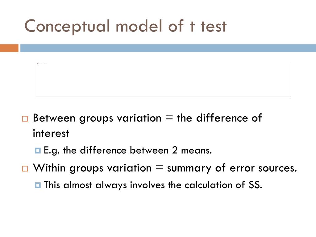
Task: Select the hollow square bullet before 'Within groups'
Action: 25,169
